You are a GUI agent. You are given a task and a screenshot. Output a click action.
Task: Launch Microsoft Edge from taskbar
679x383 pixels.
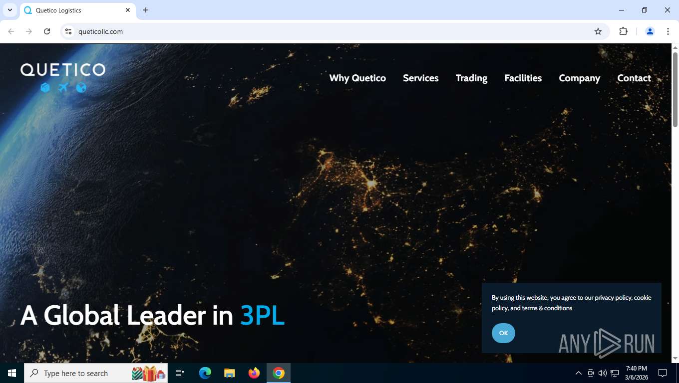205,373
